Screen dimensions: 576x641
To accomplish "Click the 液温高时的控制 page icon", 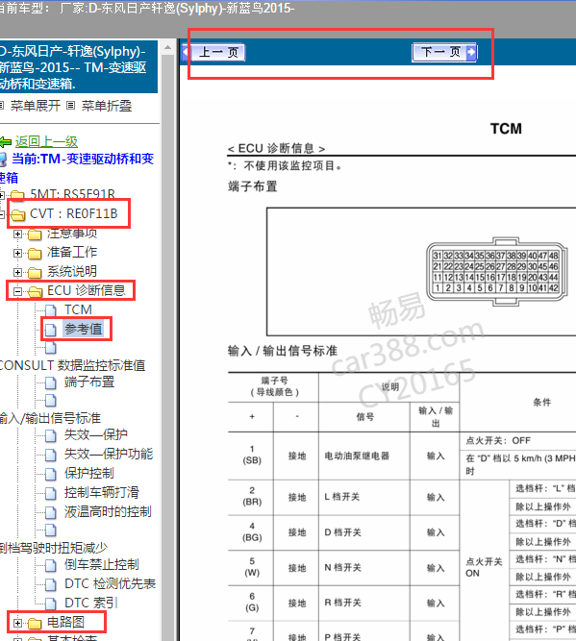I will pos(51,512).
